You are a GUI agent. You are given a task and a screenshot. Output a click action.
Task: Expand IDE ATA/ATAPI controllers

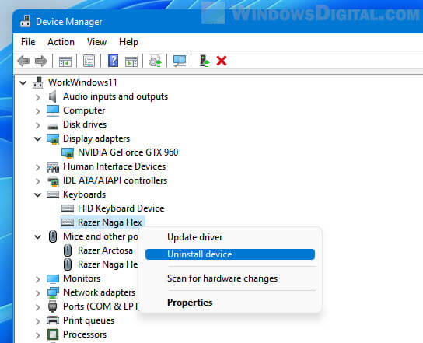click(38, 181)
